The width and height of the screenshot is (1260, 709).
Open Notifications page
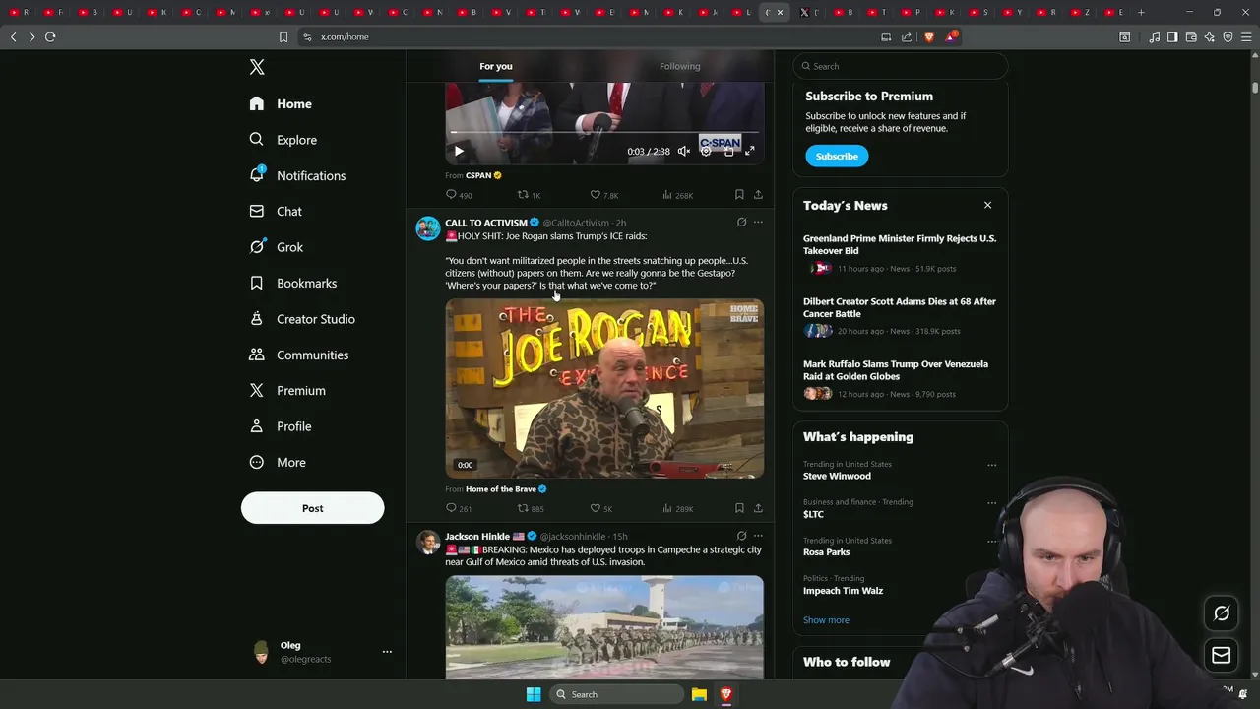pos(297,175)
